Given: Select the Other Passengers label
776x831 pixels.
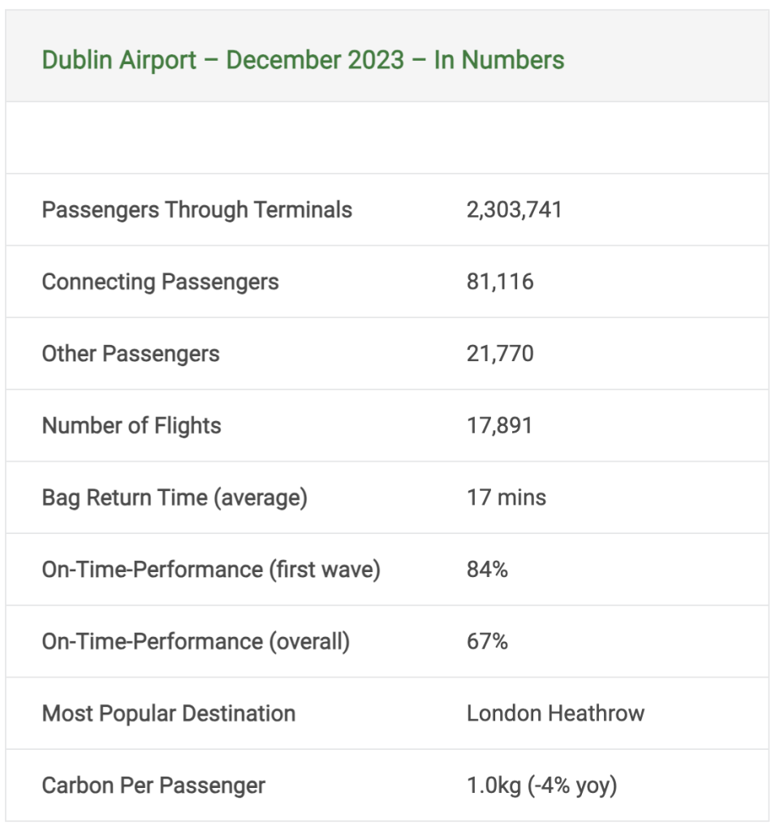Looking at the screenshot, I should click(131, 354).
